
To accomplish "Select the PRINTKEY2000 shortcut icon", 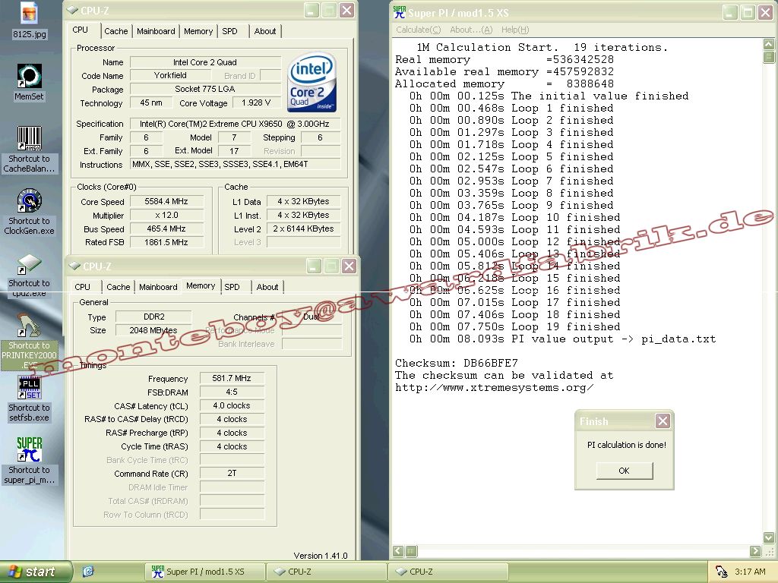I will pos(30,325).
